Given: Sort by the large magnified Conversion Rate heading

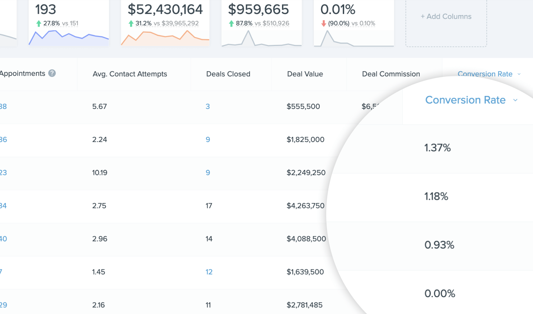Looking at the screenshot, I should pyautogui.click(x=465, y=100).
